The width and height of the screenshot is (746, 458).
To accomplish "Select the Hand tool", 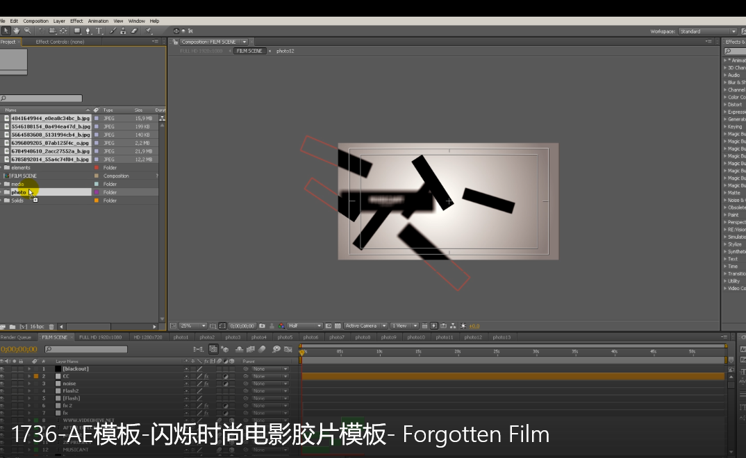I will pos(17,31).
